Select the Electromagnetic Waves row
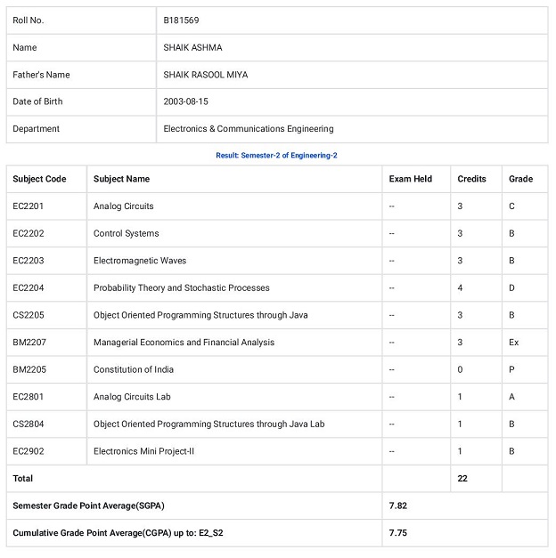 tap(277, 261)
